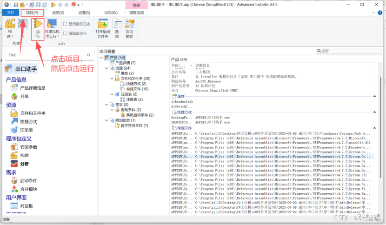The height and width of the screenshot is (225, 386).
Task: Click magnifier icon in Find box
Action: pyautogui.click(x=89, y=55)
